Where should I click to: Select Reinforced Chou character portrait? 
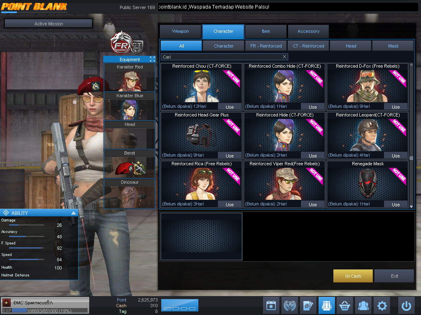click(x=201, y=86)
